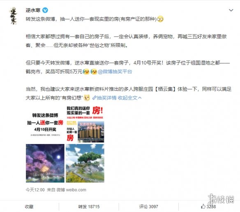Click the 今天12:00 timestamp
The image size is (240, 212).
pyautogui.click(x=35, y=190)
